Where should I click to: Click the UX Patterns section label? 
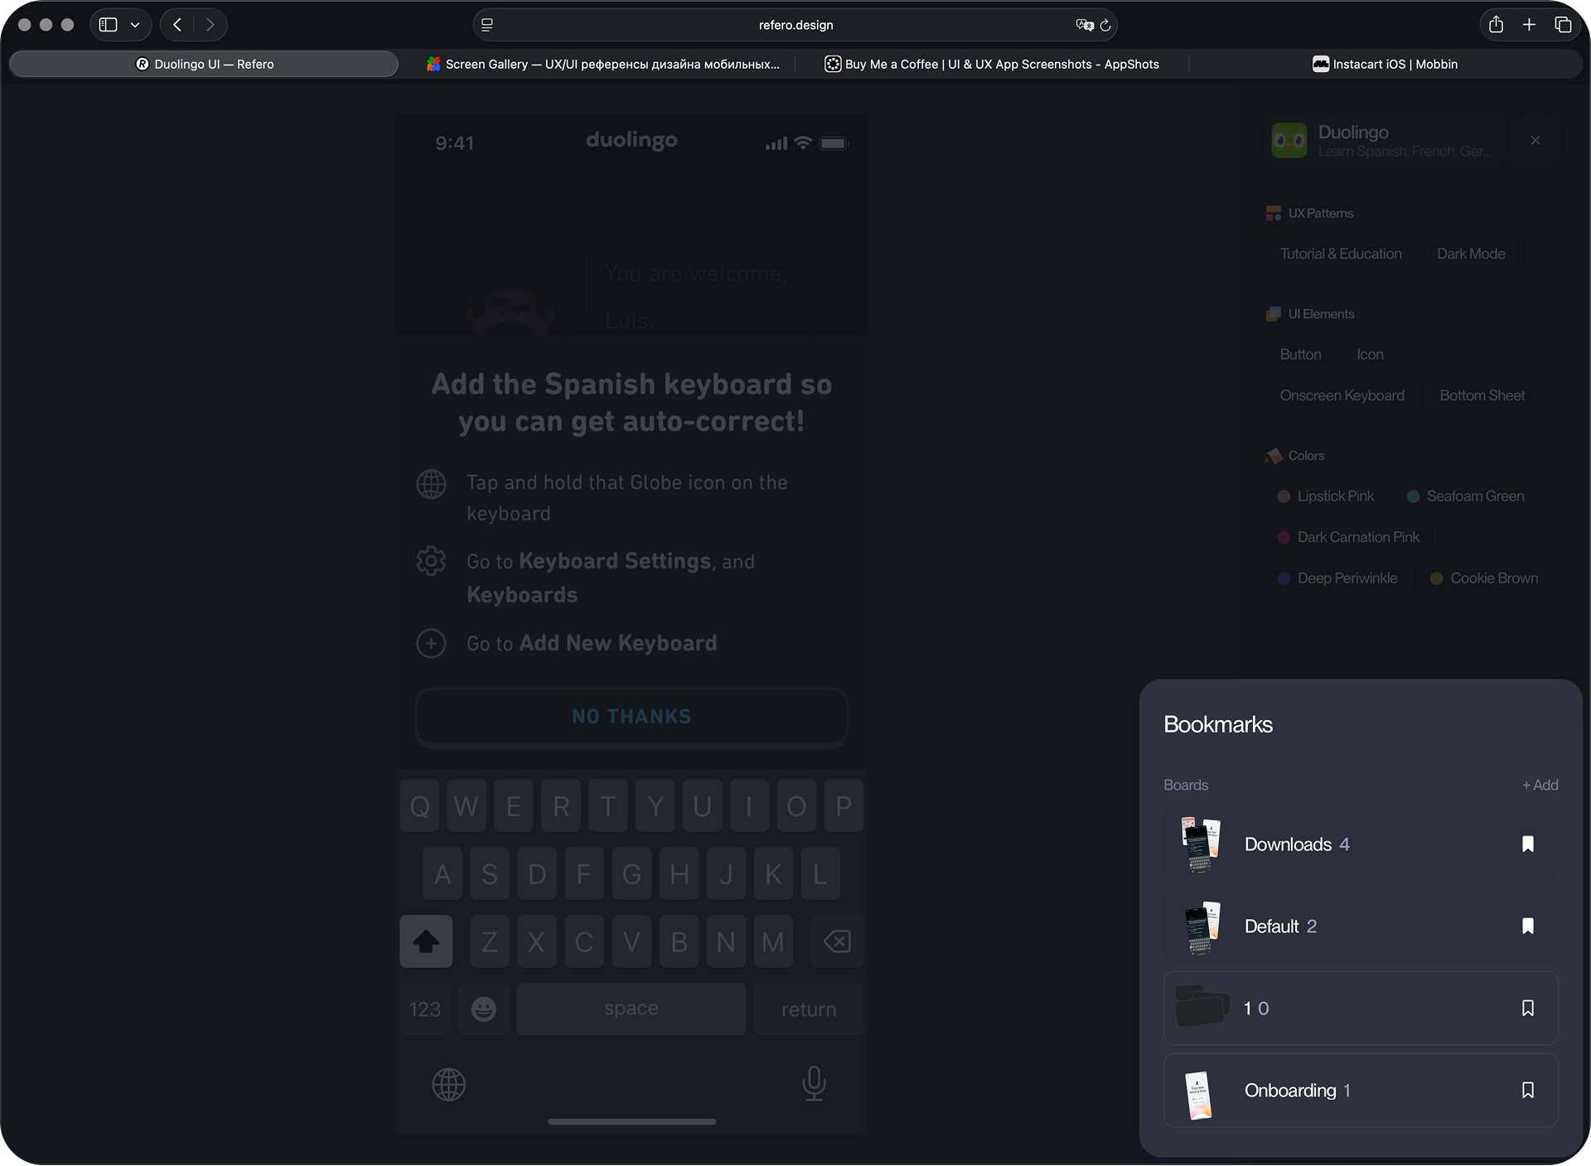click(1321, 213)
